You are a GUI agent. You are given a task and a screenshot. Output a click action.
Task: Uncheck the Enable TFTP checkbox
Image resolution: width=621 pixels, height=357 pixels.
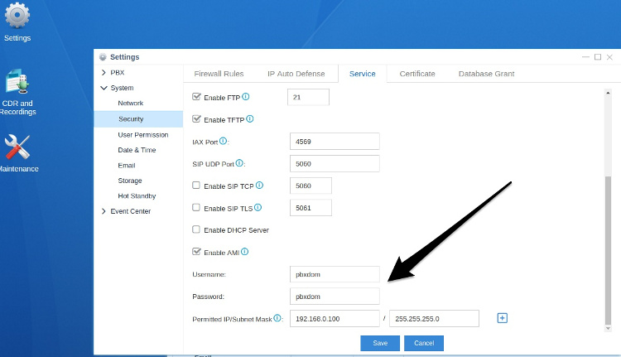196,119
